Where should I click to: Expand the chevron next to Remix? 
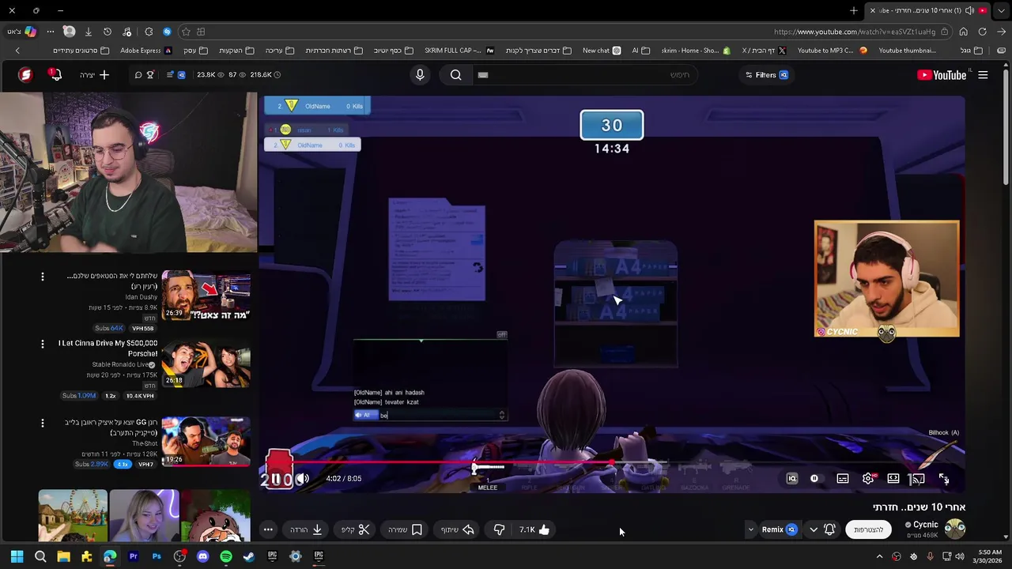coord(750,529)
